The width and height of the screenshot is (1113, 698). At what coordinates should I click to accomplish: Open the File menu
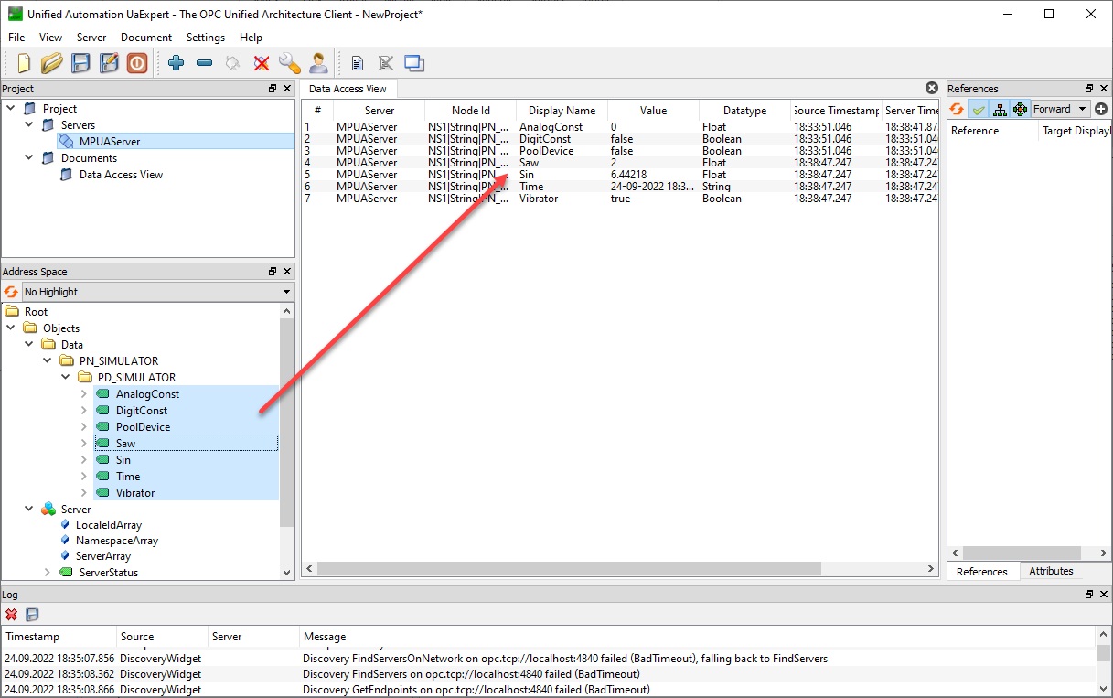point(17,38)
